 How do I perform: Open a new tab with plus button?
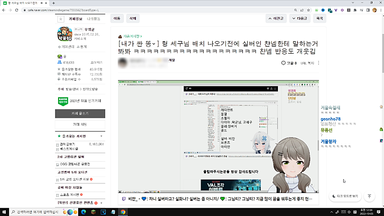[x=53, y=3]
